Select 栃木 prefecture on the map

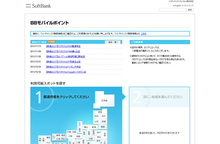pyautogui.click(x=99, y=132)
